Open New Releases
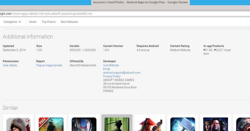This screenshot has height=131, width=250. [x=69, y=22]
